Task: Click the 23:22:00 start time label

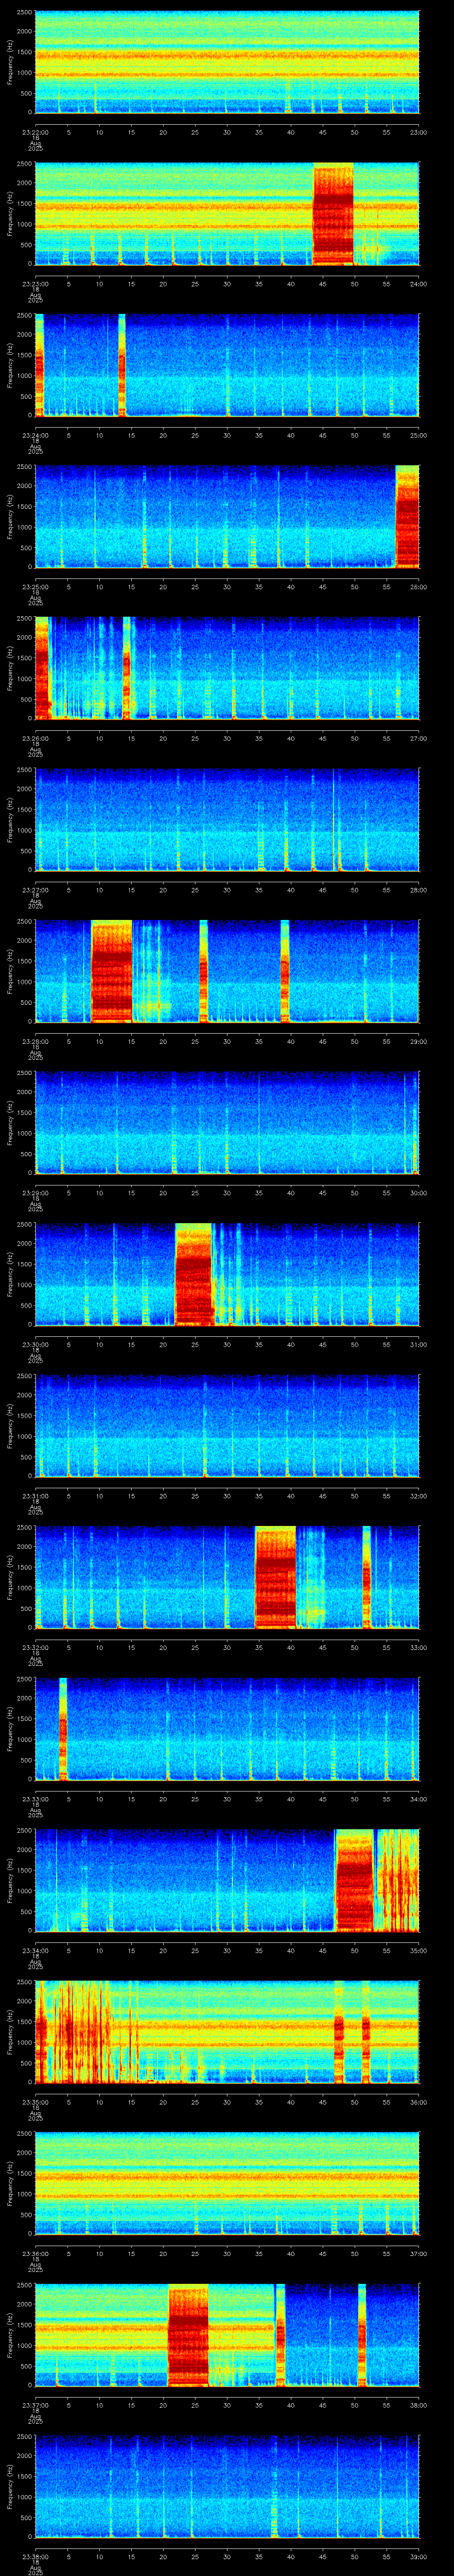Action: point(35,131)
